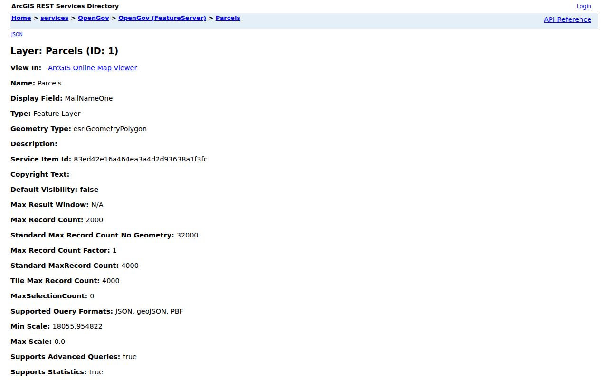Open the API Reference link
This screenshot has width=608, height=380.
(568, 19)
